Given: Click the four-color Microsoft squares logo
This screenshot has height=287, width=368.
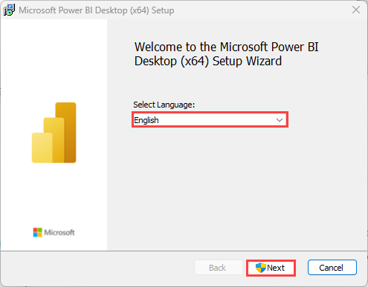Looking at the screenshot, I should (x=38, y=232).
